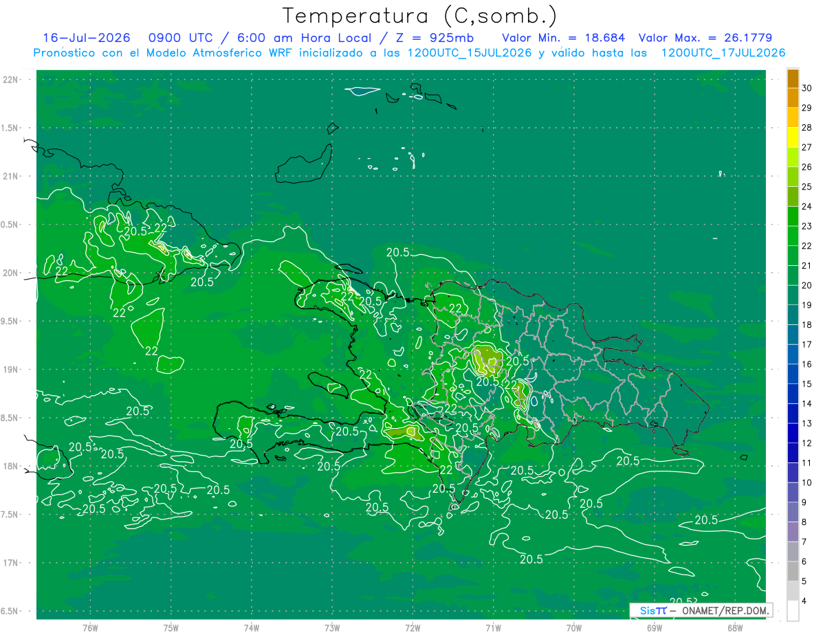Click the "22N" latitude axis label
825x637 pixels.
click(11, 79)
